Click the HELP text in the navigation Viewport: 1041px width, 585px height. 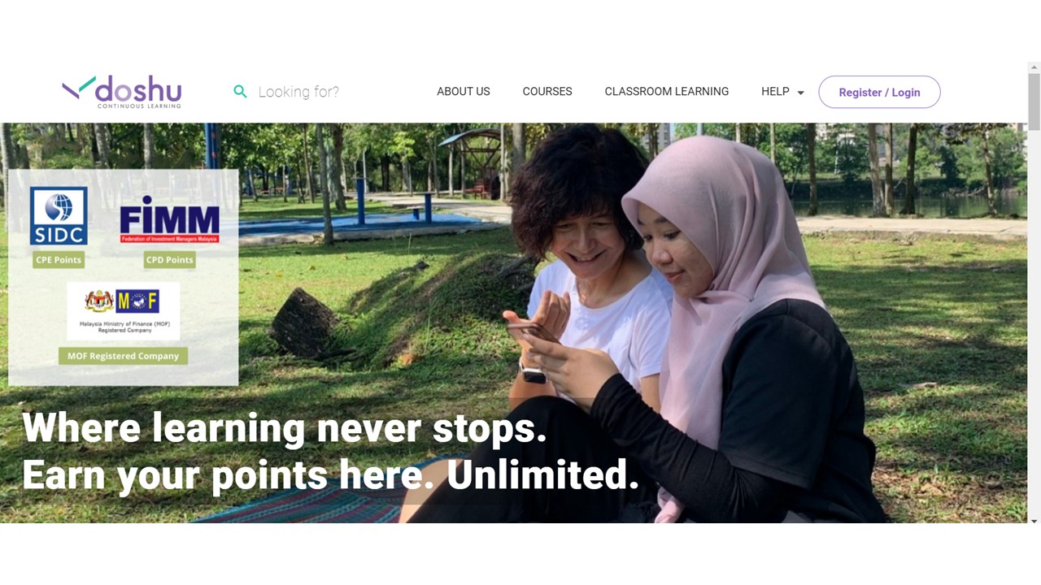tap(775, 92)
